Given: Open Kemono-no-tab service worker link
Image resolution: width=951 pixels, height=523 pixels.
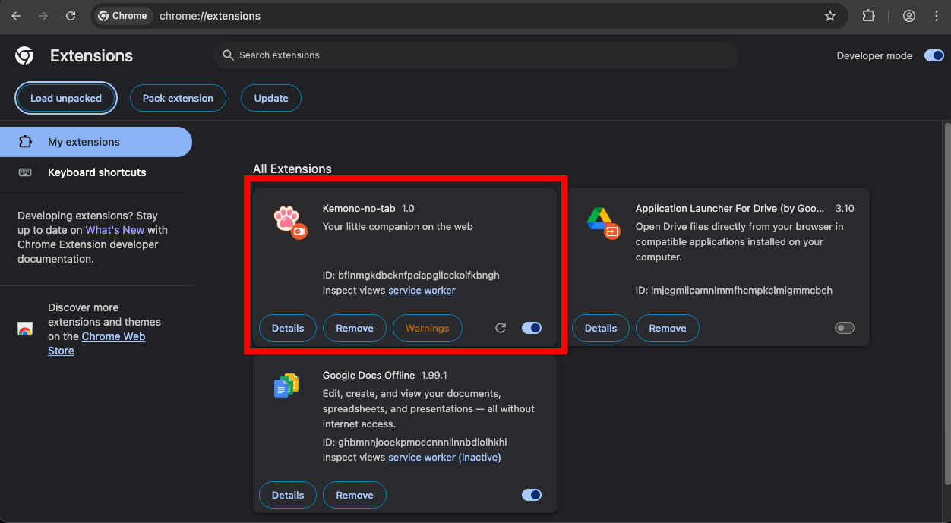Looking at the screenshot, I should pos(422,290).
